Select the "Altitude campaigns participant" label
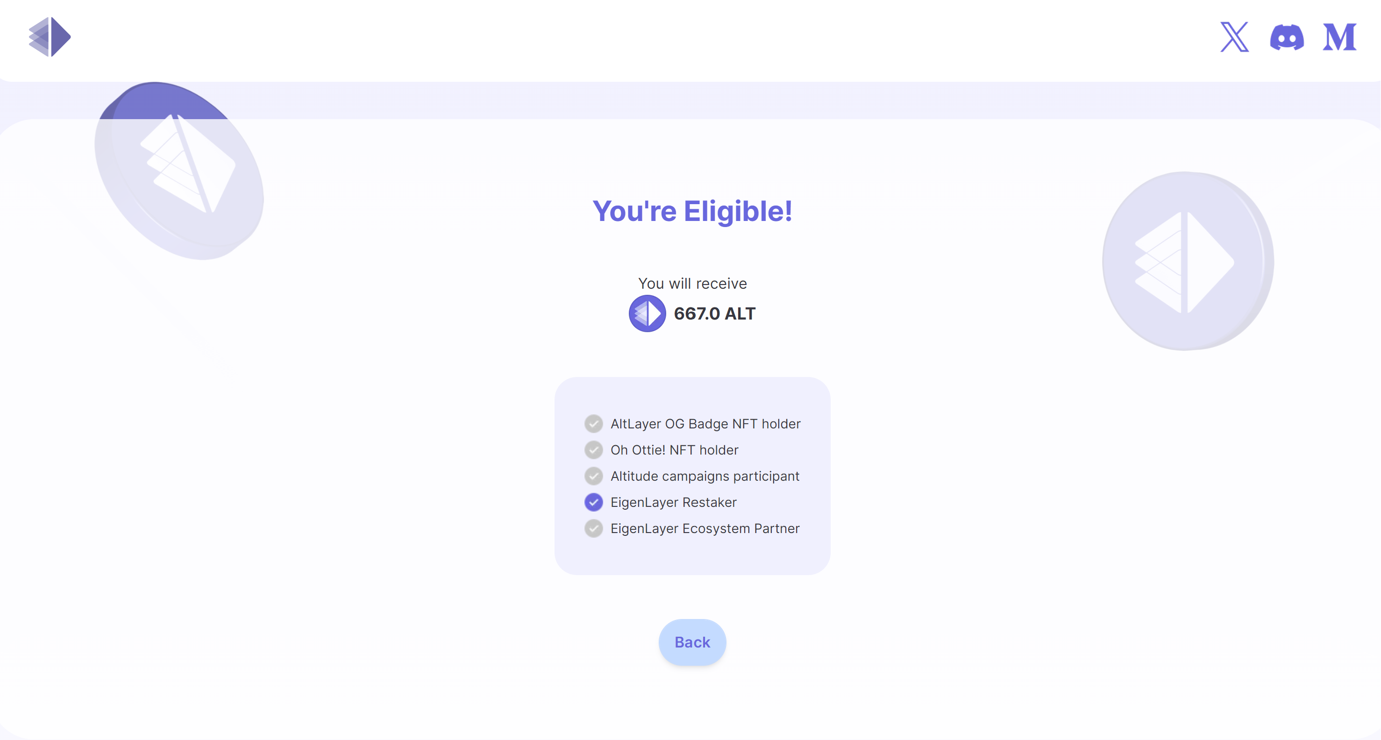This screenshot has height=740, width=1381. (705, 476)
